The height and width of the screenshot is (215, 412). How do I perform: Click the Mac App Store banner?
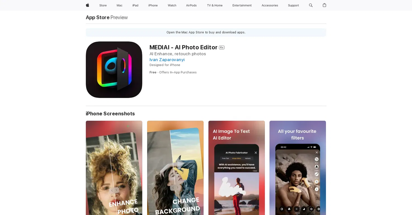coord(206,32)
